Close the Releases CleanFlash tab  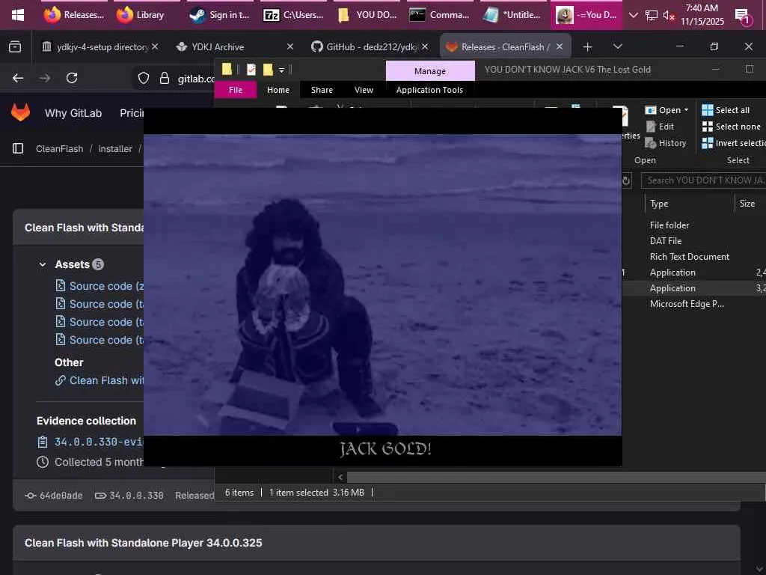pyautogui.click(x=560, y=46)
